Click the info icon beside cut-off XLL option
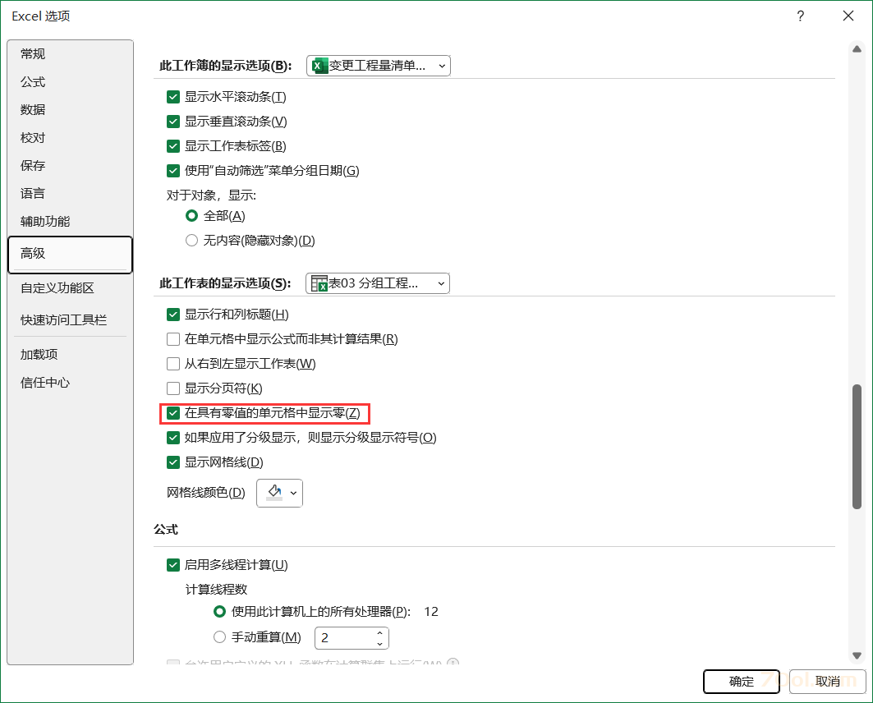Screen dimensions: 873x703 pos(453,663)
